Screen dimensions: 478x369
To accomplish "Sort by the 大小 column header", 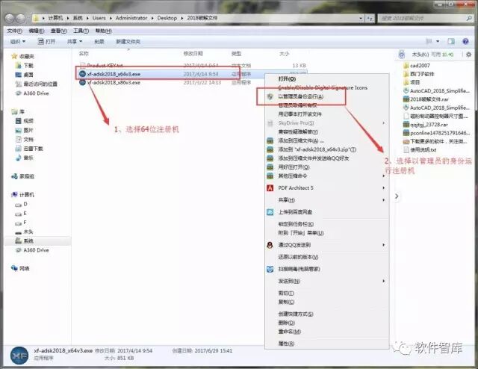I will (284, 54).
